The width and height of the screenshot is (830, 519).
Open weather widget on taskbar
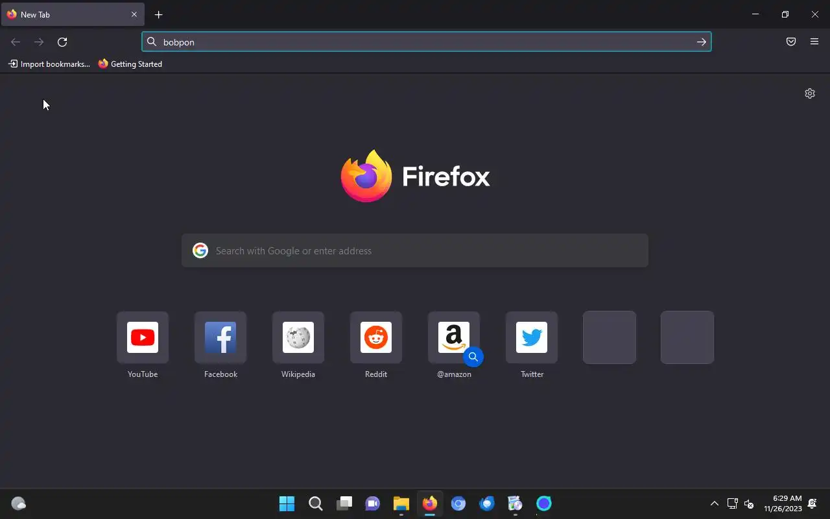[19, 503]
